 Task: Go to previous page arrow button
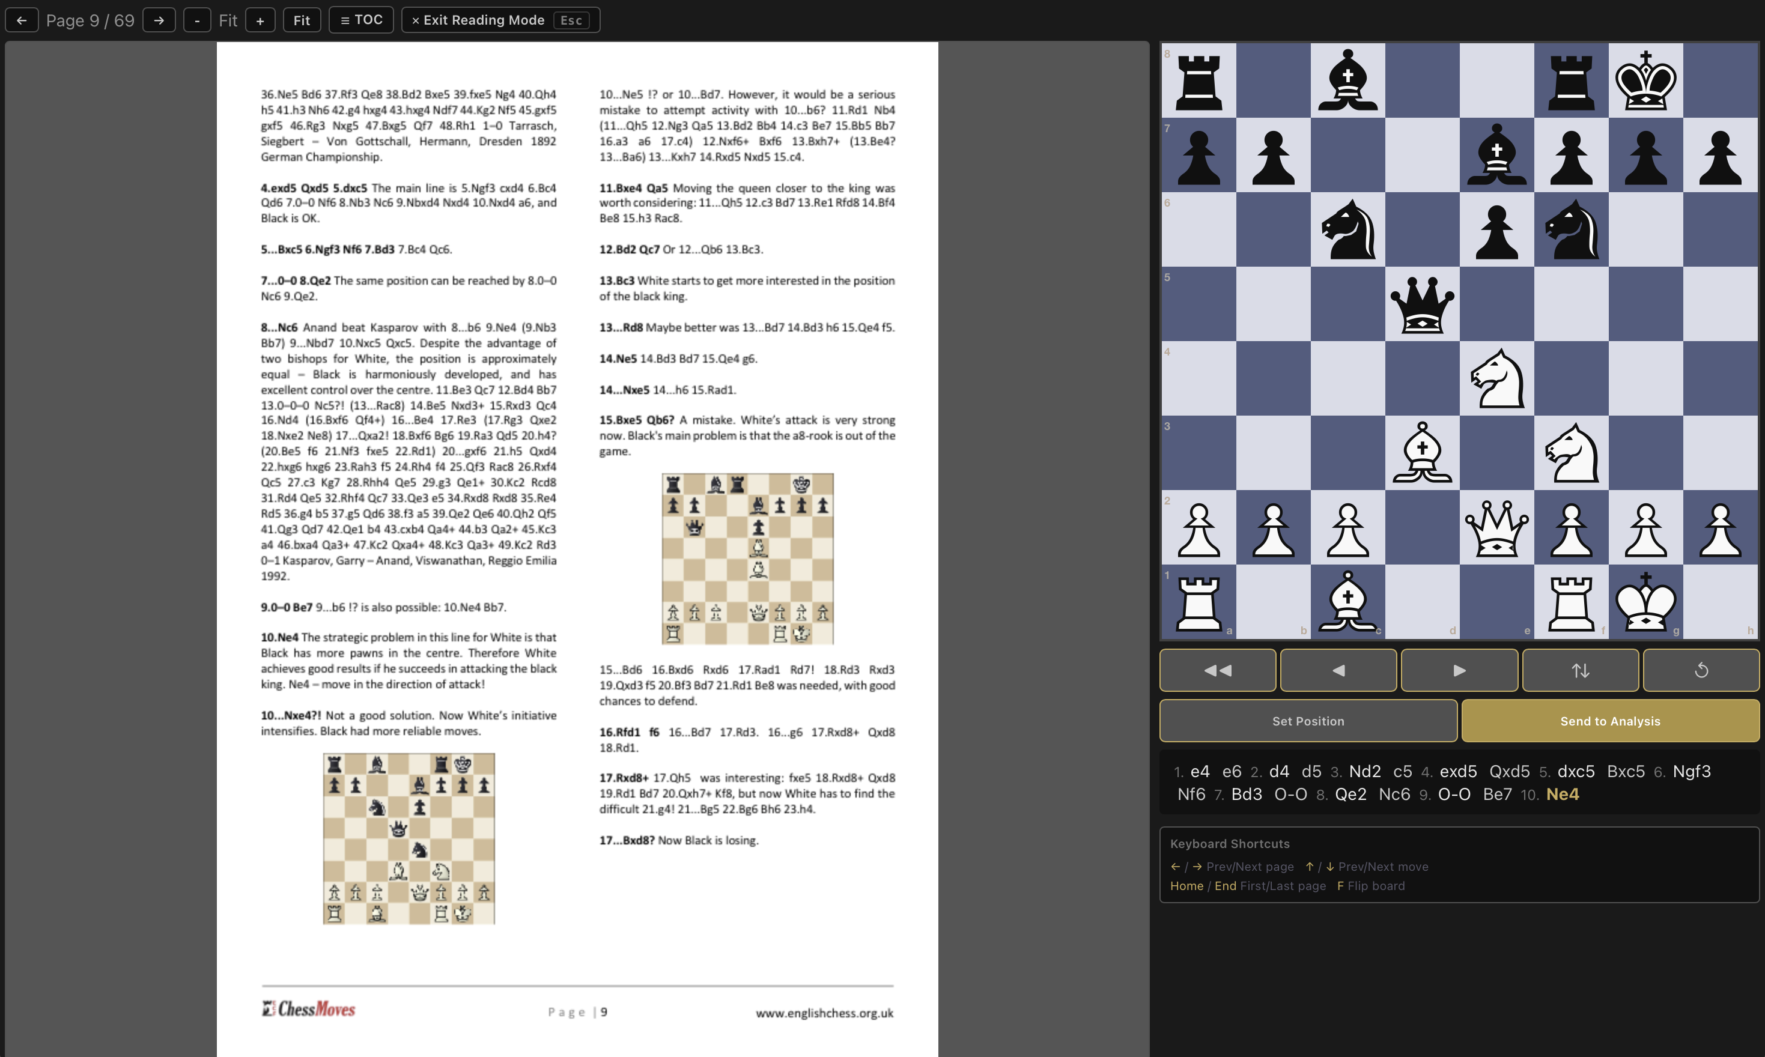click(22, 20)
